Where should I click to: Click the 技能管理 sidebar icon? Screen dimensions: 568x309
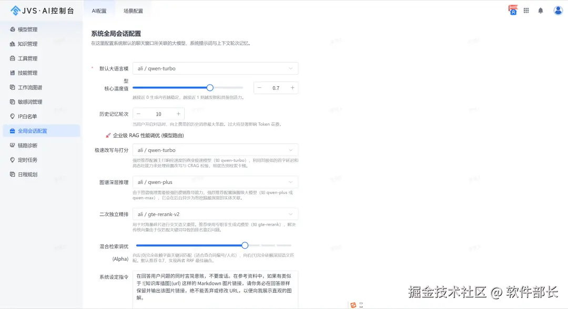click(x=12, y=73)
